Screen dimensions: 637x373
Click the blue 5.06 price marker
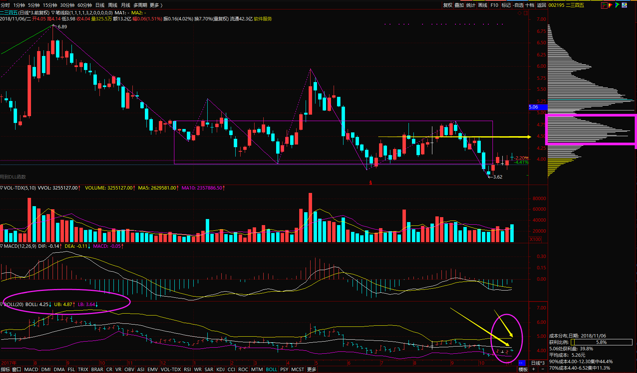click(538, 107)
